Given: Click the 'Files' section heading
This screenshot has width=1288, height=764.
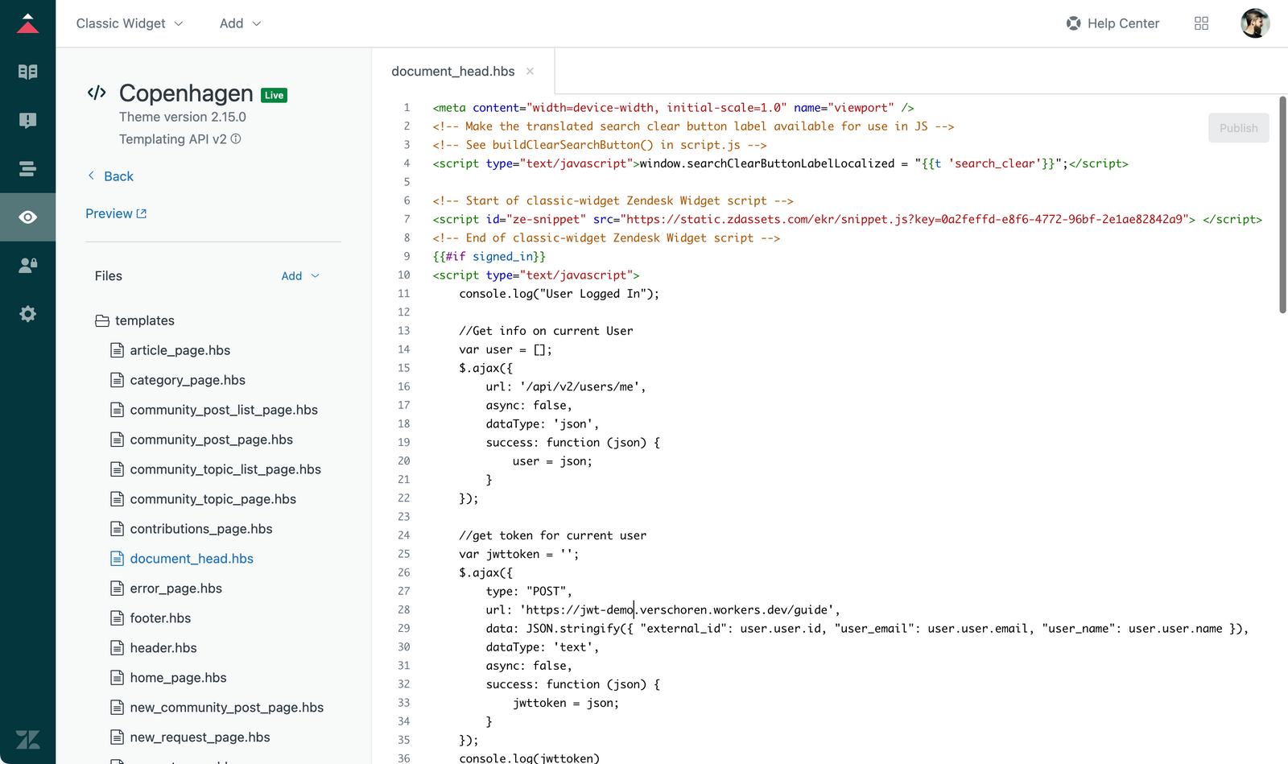Looking at the screenshot, I should [x=109, y=276].
